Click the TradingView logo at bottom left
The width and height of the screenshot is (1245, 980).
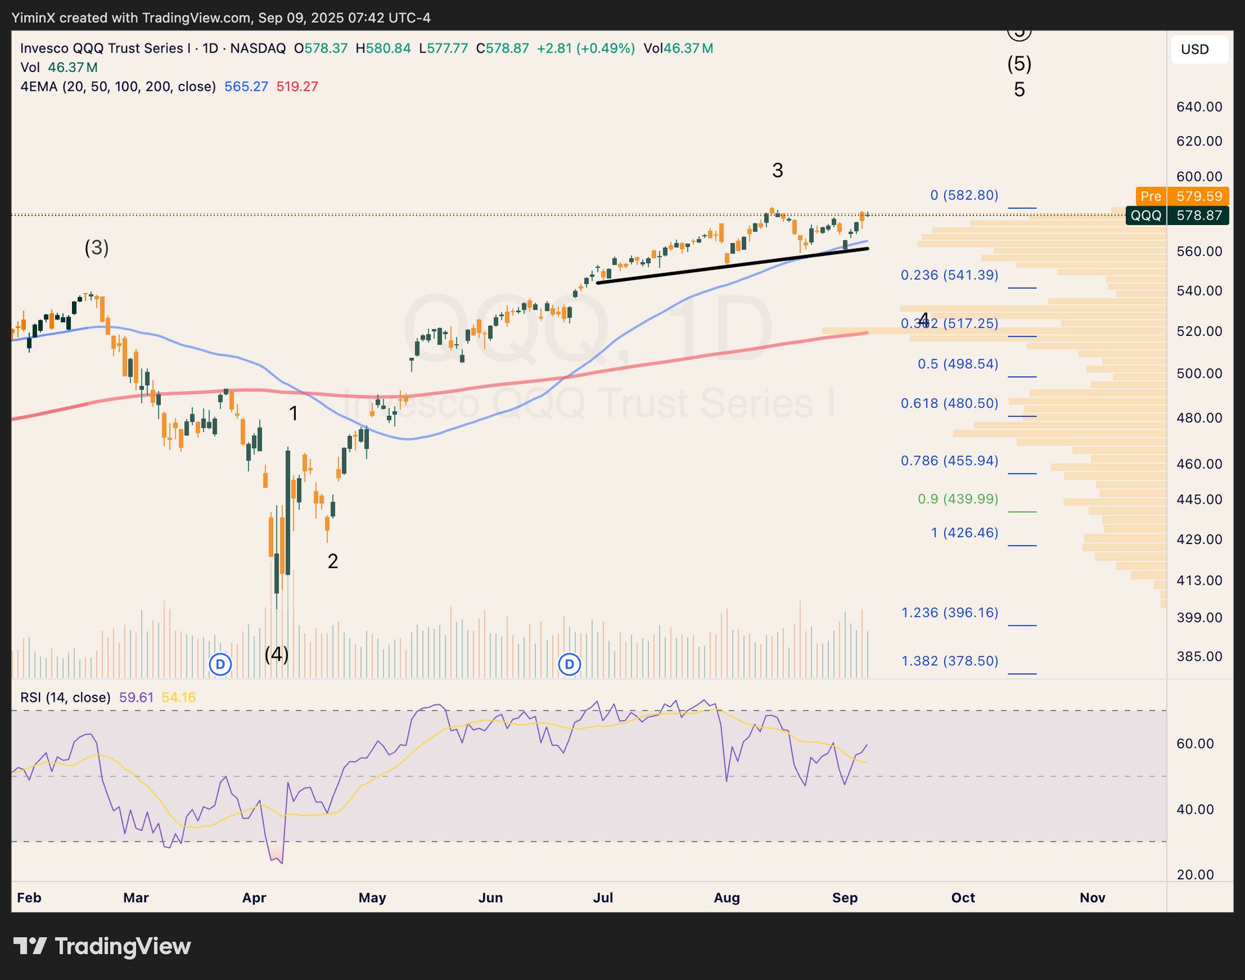click(x=102, y=946)
